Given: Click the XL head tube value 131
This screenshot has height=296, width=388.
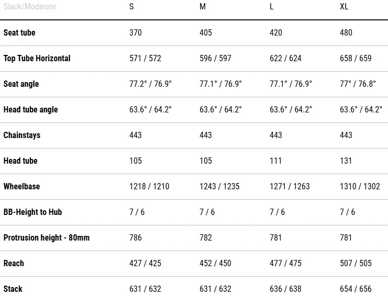Looking at the screenshot, I should click(x=346, y=161).
